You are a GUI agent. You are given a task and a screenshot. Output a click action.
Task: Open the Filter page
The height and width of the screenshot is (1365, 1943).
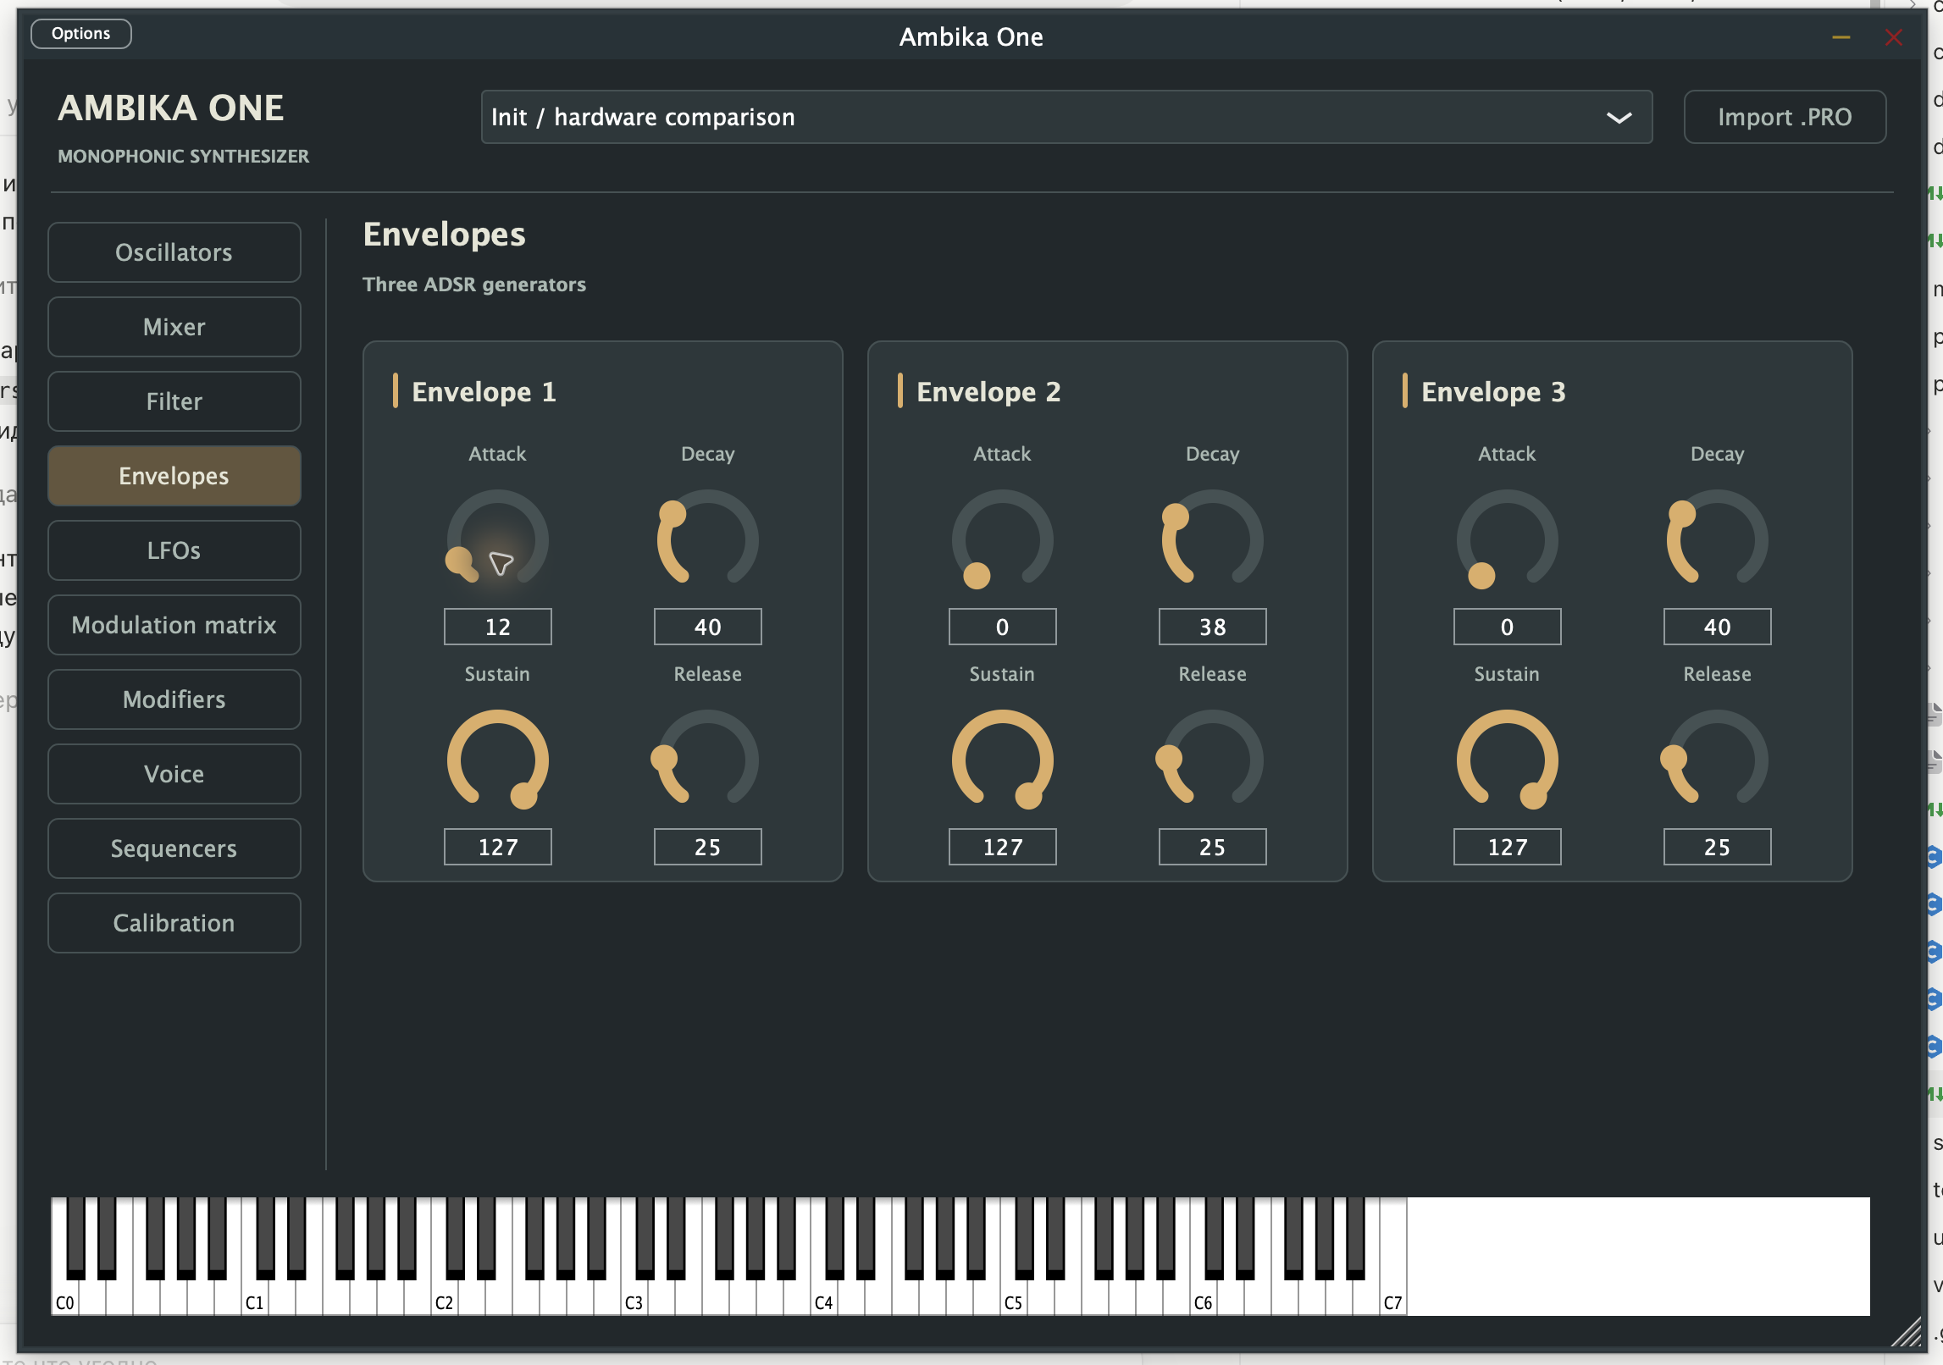click(174, 401)
